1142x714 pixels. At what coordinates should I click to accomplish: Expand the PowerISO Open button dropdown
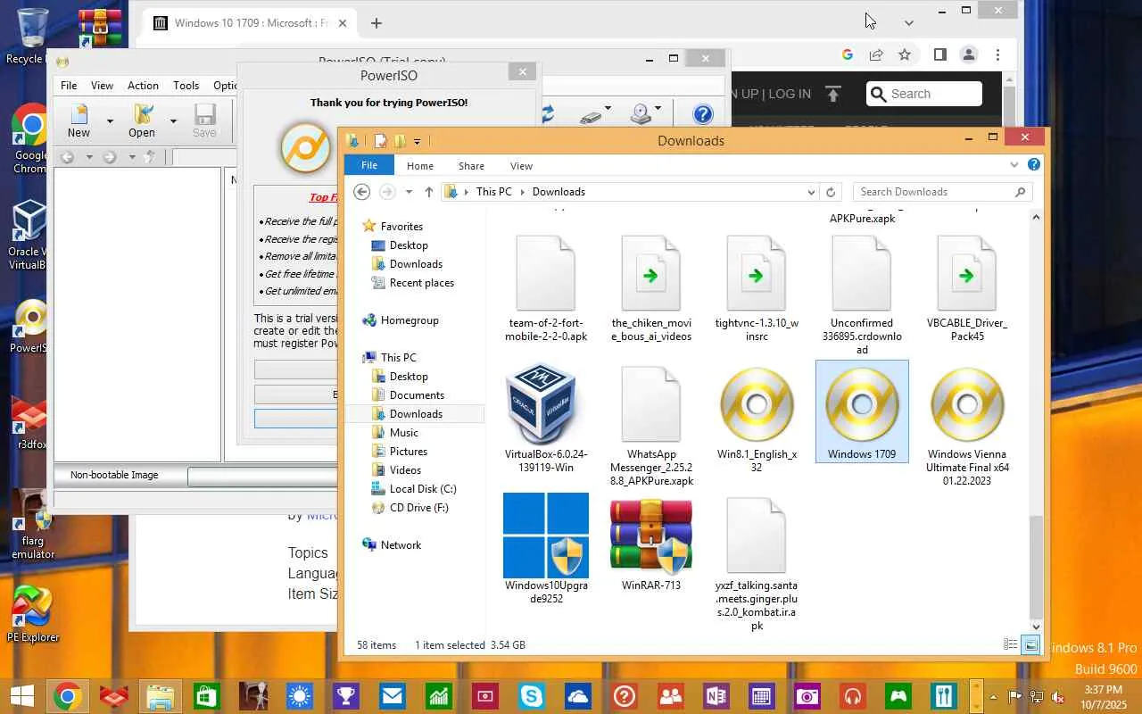173,120
